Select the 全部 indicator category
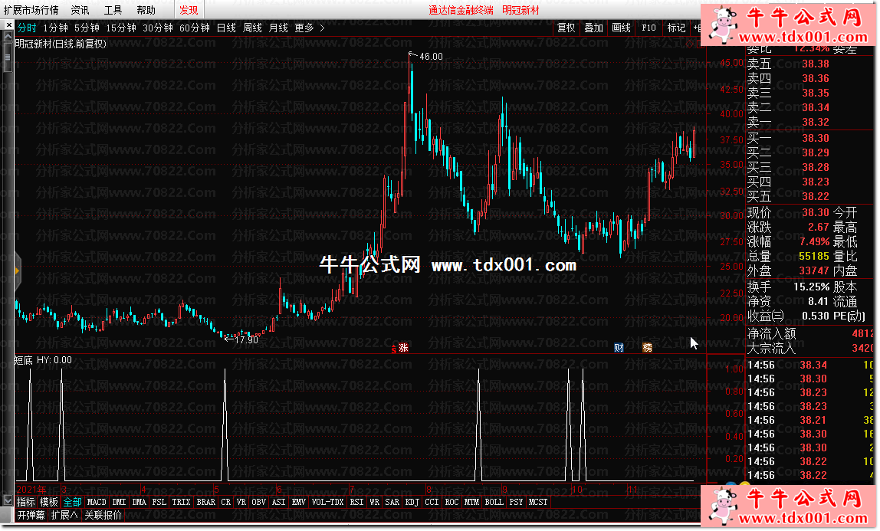This screenshot has height=531, width=880. click(x=72, y=502)
